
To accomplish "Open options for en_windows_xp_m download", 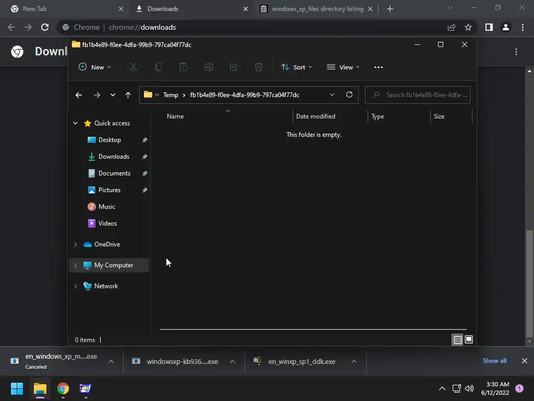I will click(111, 361).
